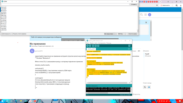Click the reply arrow icon below the timeline
The height and width of the screenshot is (103, 183).
[x=145, y=87]
